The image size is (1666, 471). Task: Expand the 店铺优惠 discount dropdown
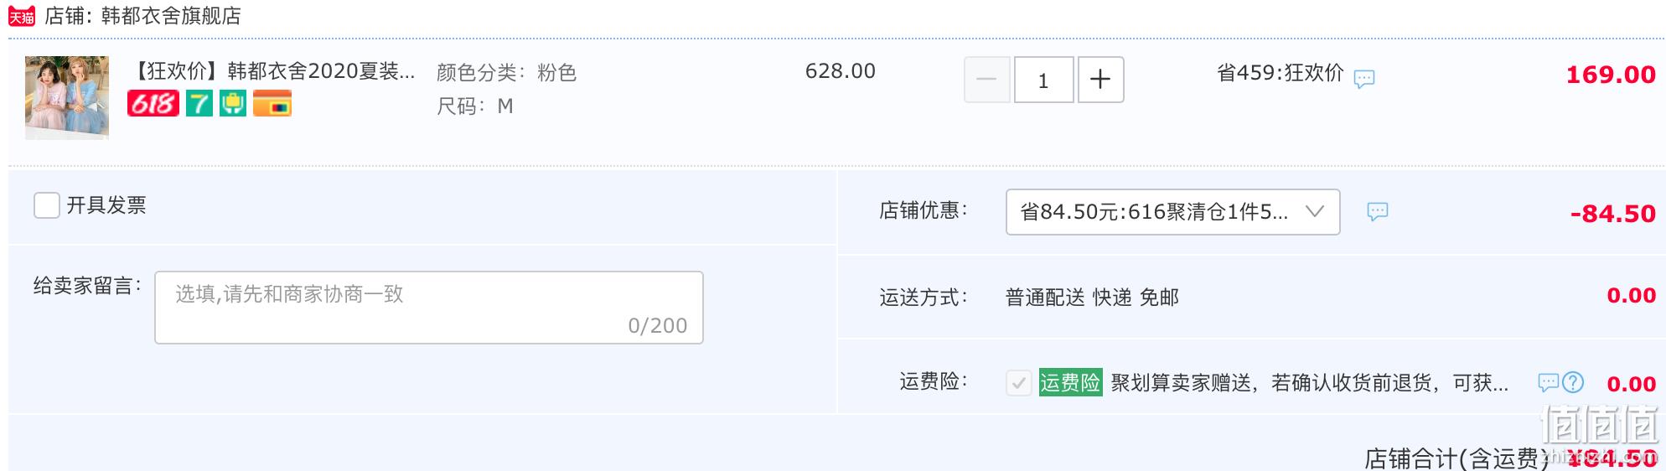click(1172, 212)
